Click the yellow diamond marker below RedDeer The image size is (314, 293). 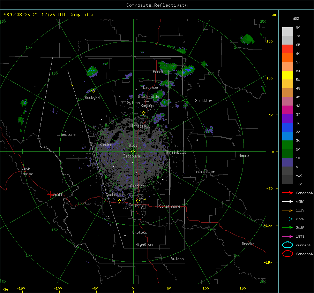pyautogui.click(x=144, y=113)
